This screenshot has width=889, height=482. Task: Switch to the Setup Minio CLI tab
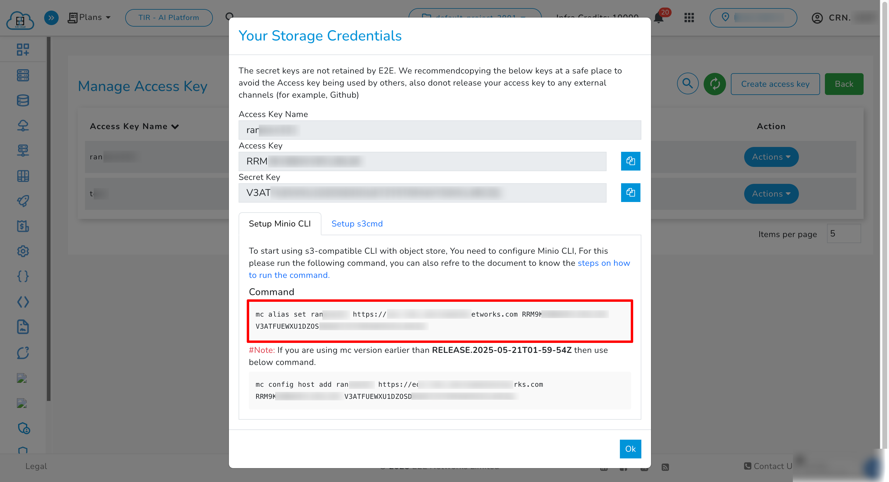coord(279,223)
